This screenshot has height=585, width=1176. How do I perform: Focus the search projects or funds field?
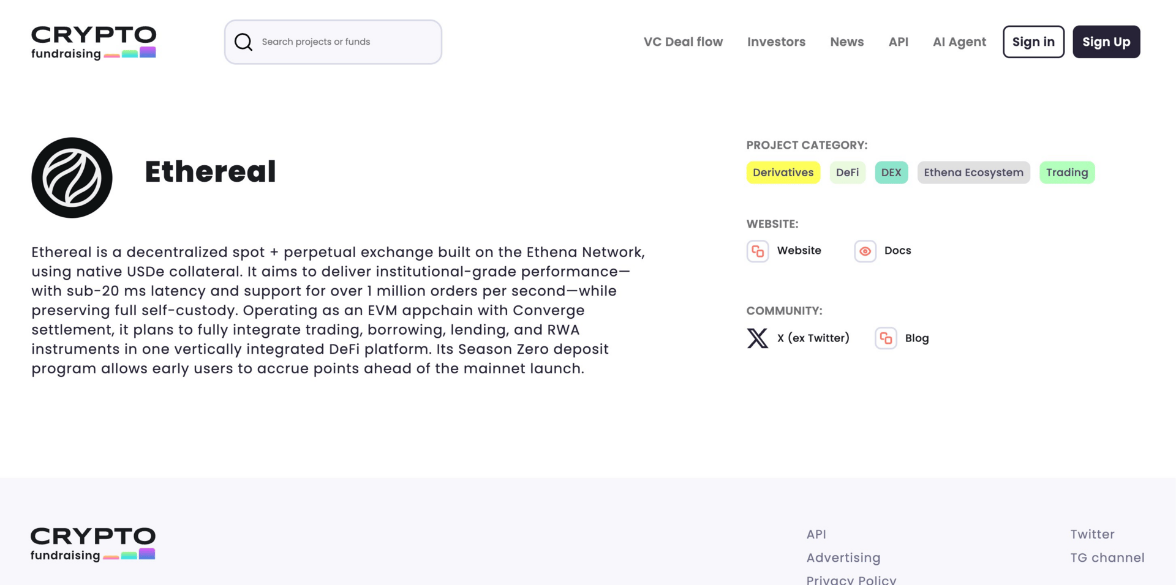(343, 42)
